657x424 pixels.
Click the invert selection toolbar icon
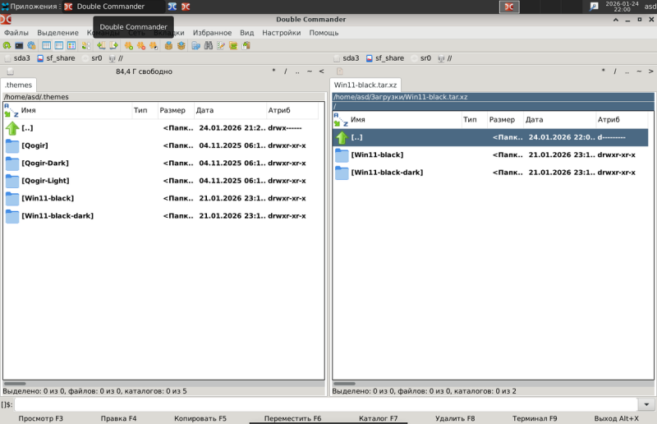(154, 46)
